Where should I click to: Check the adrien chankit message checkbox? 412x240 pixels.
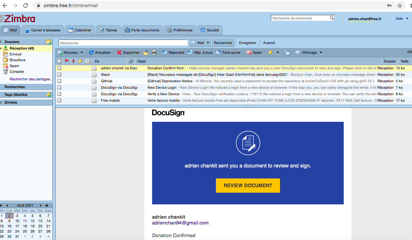click(59, 68)
